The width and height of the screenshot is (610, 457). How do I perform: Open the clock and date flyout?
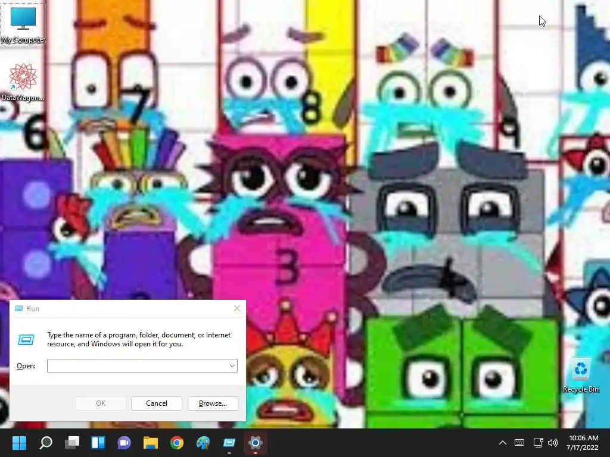[x=583, y=443]
